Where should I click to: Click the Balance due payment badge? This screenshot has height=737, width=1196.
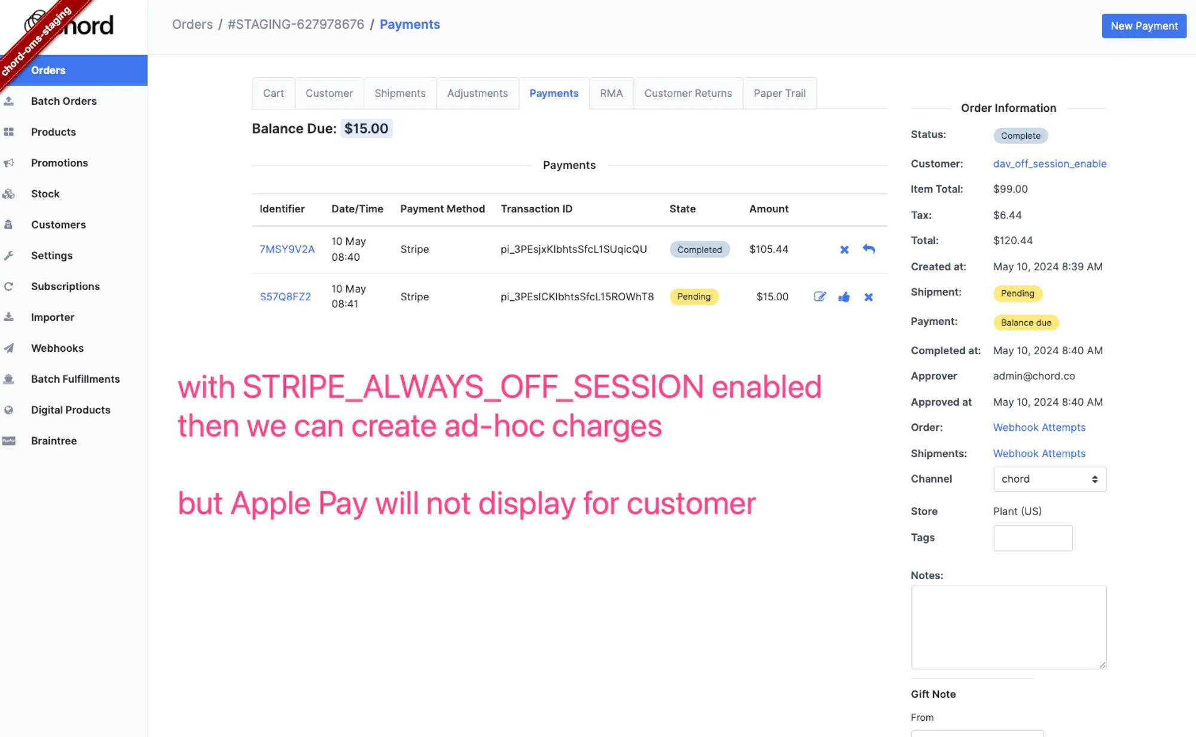[1026, 322]
